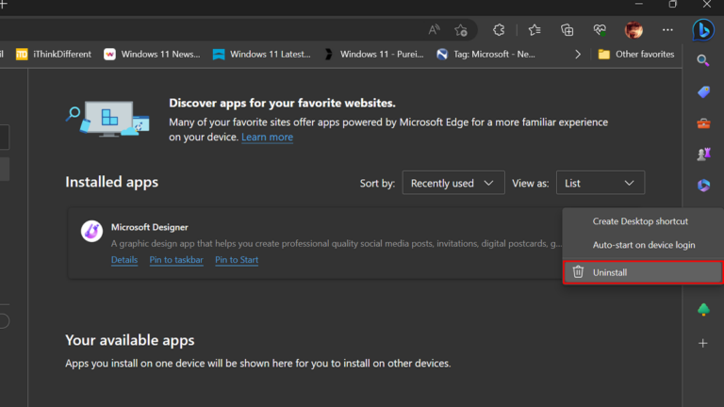Screen dimensions: 724x407
Task: Open the Sort by Recently used dropdown
Action: (x=452, y=183)
